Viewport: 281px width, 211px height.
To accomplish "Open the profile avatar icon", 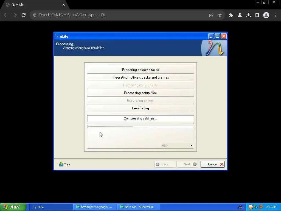I will click(266, 15).
